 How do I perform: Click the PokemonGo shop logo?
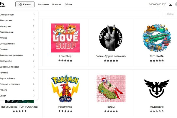point(65,88)
